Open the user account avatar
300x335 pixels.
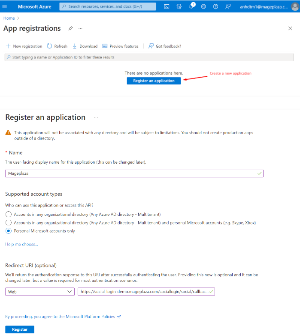click(x=294, y=6)
